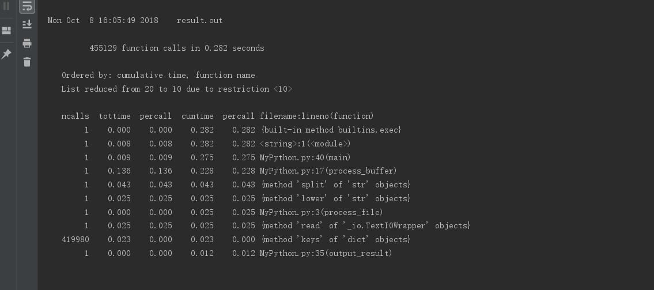Click the {built-in method builtins.exec} entry
The height and width of the screenshot is (290, 654).
click(x=331, y=130)
